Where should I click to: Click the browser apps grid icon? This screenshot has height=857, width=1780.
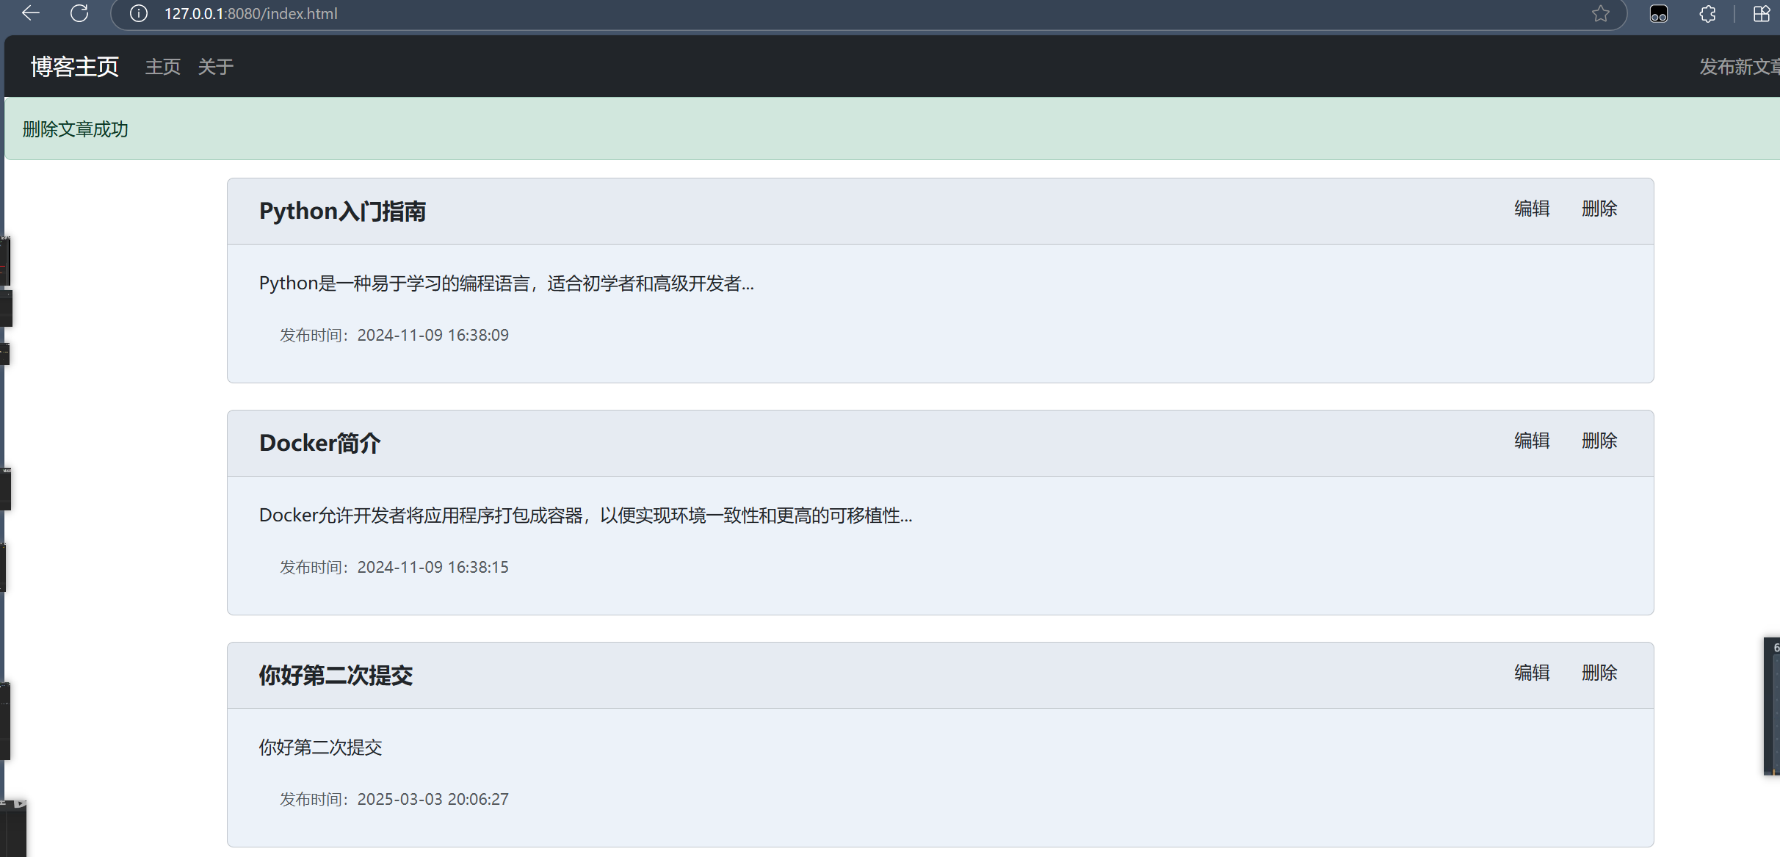[x=1761, y=14]
